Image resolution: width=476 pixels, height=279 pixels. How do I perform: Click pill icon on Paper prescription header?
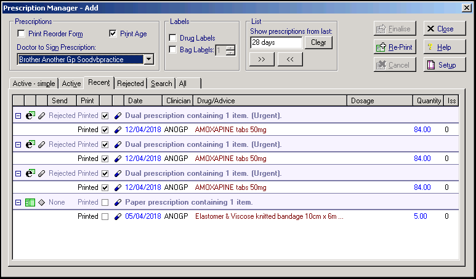coord(118,202)
